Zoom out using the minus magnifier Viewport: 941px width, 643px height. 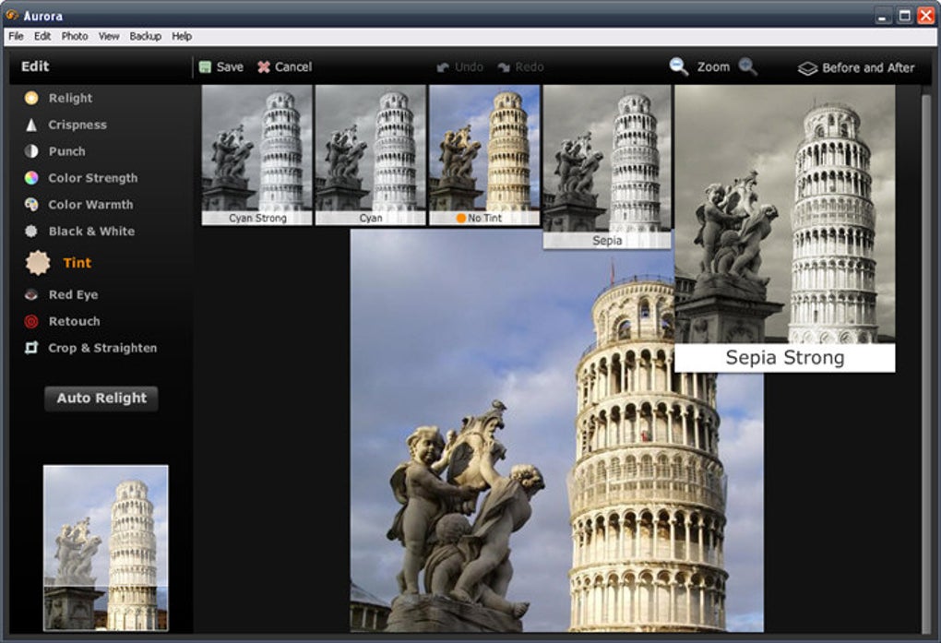[x=679, y=66]
